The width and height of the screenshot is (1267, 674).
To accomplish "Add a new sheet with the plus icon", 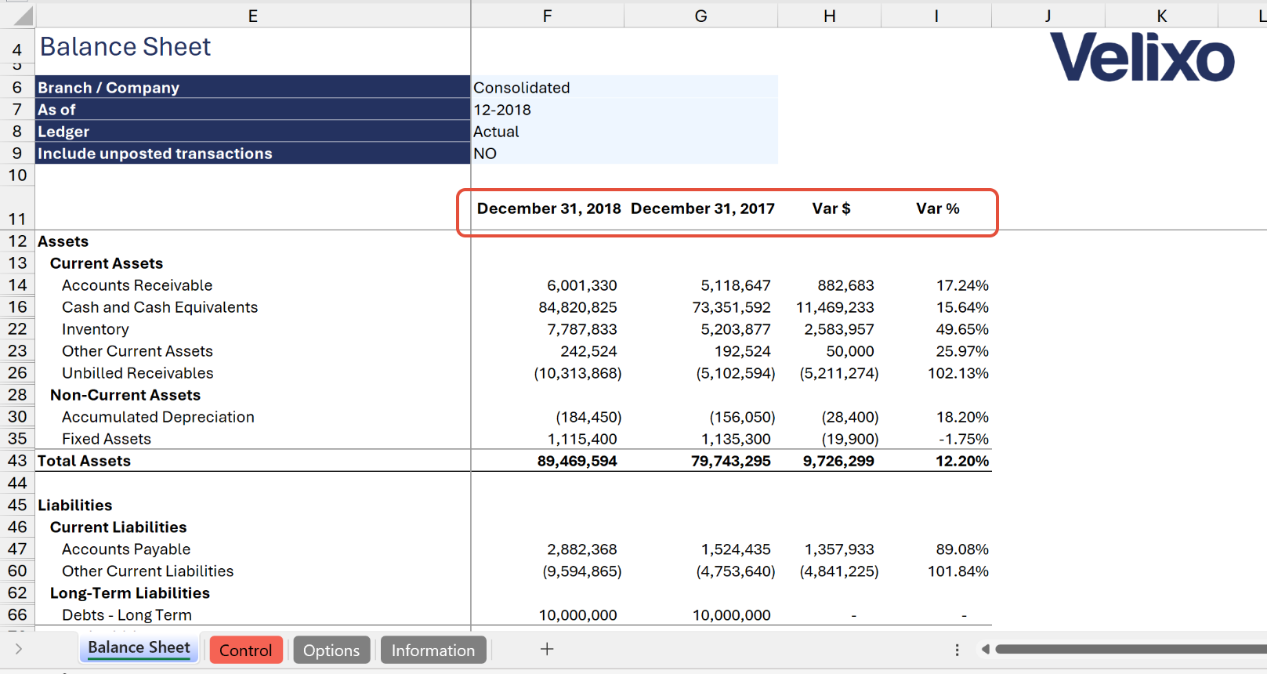I will 547,649.
